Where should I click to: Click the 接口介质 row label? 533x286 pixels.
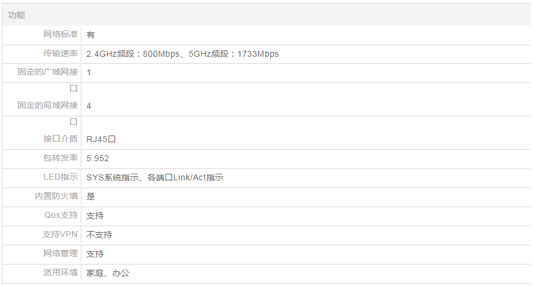point(60,139)
